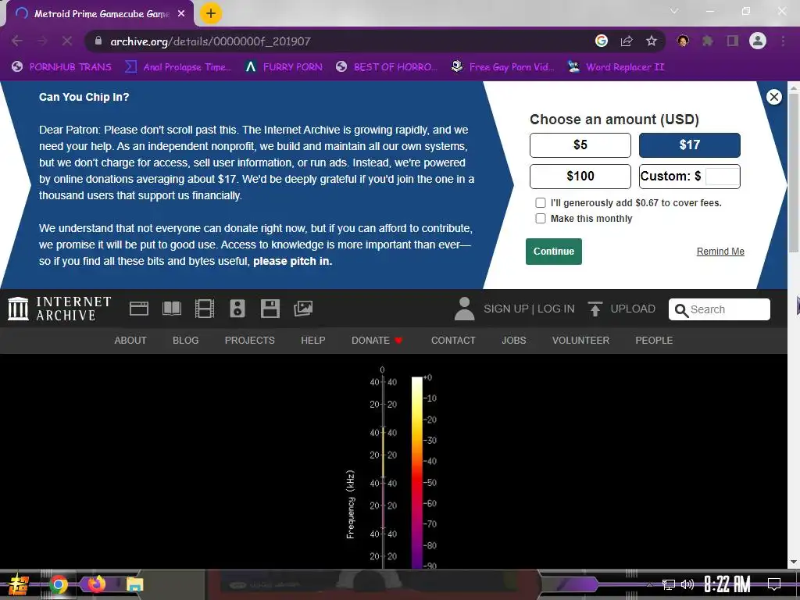Open the Images icon
Screen dimensions: 800x600
point(303,309)
